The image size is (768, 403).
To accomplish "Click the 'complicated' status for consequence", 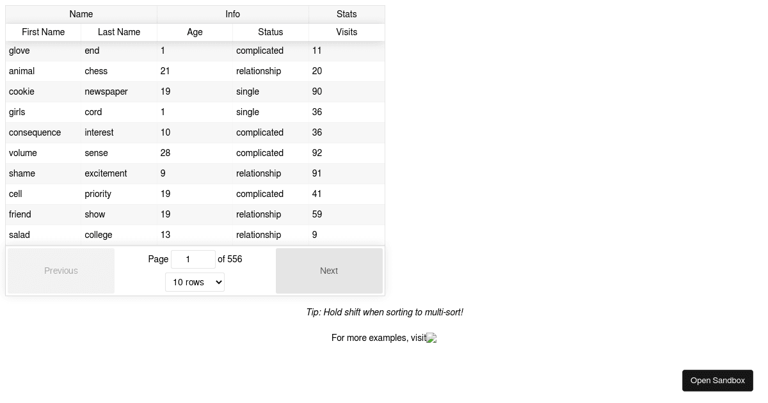I will tap(260, 132).
